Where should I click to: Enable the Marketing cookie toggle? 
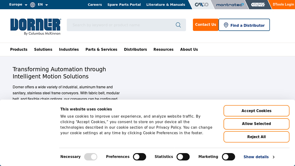pos(228,157)
